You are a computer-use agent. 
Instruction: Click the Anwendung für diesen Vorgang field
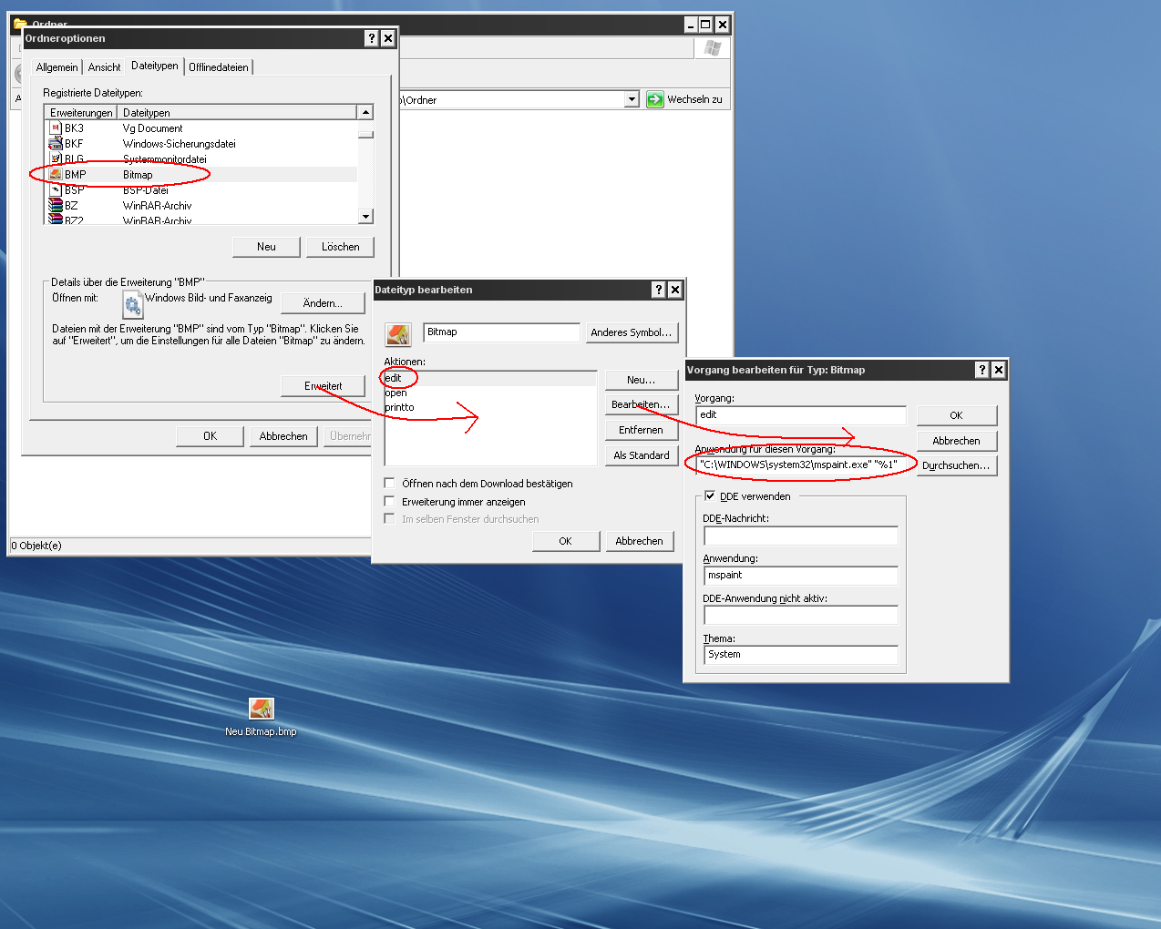click(x=798, y=464)
